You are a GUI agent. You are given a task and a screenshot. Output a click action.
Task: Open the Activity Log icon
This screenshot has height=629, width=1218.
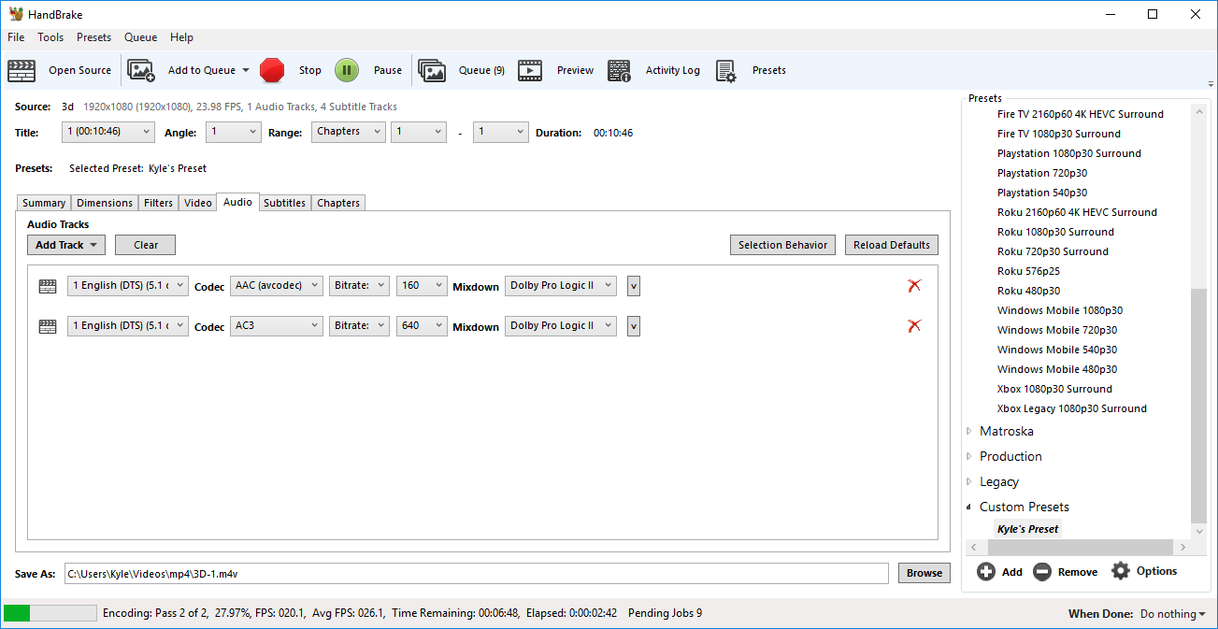[620, 70]
